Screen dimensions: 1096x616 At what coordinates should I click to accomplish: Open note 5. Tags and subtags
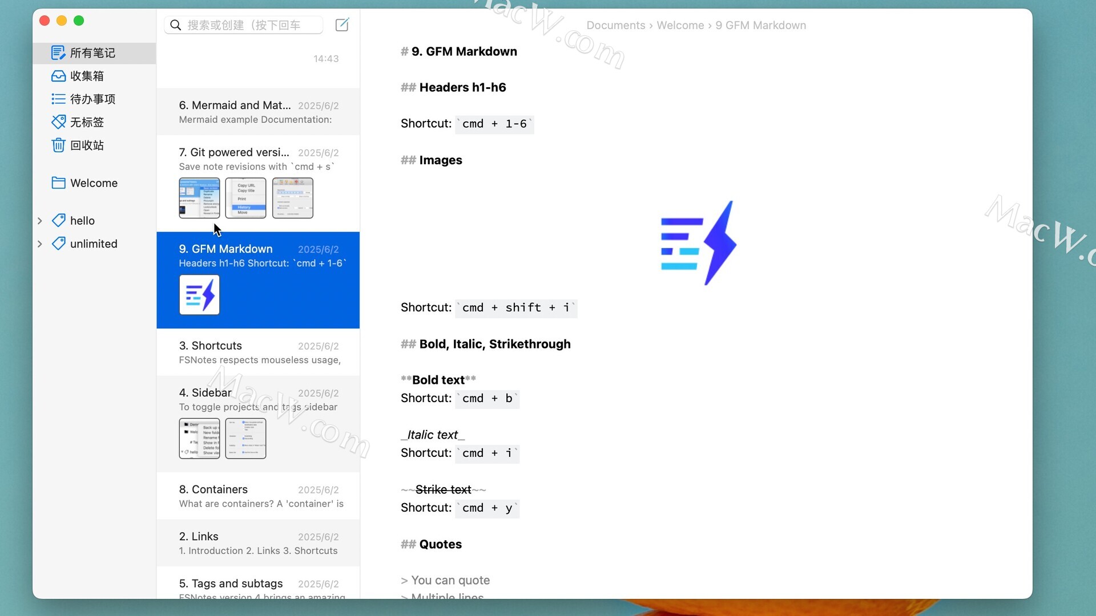pos(258,583)
